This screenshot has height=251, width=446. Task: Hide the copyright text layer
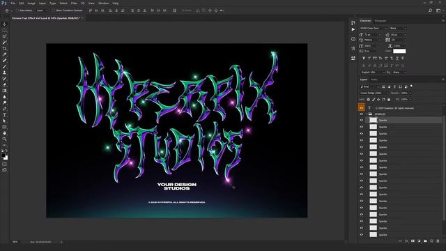(362, 108)
